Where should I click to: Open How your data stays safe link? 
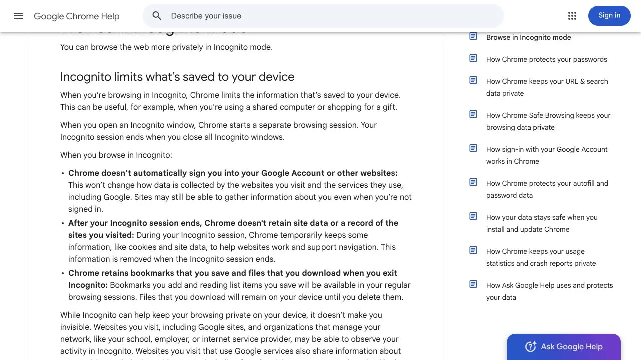pos(542,223)
